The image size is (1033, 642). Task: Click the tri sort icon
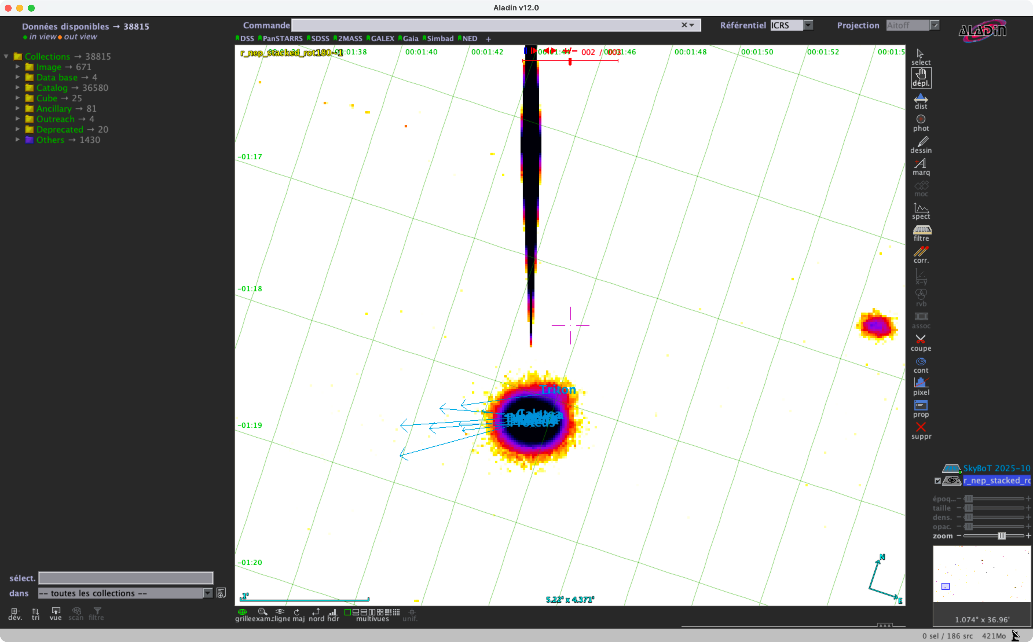coord(36,614)
